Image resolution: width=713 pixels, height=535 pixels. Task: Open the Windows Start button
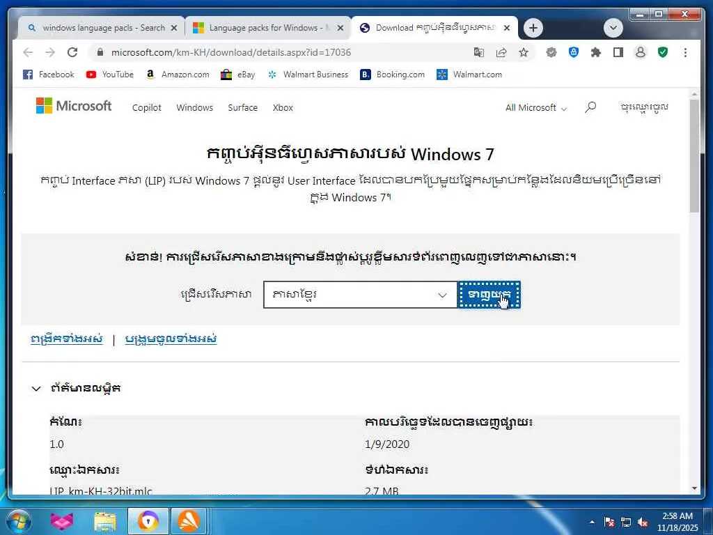(x=18, y=522)
